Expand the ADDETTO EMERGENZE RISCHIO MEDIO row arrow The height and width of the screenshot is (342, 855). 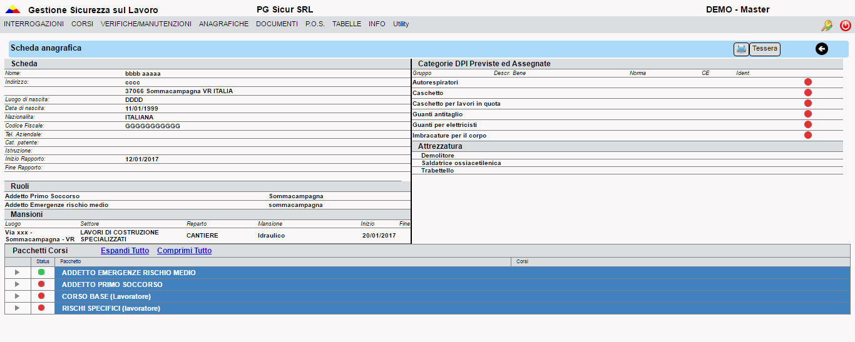pyautogui.click(x=18, y=273)
